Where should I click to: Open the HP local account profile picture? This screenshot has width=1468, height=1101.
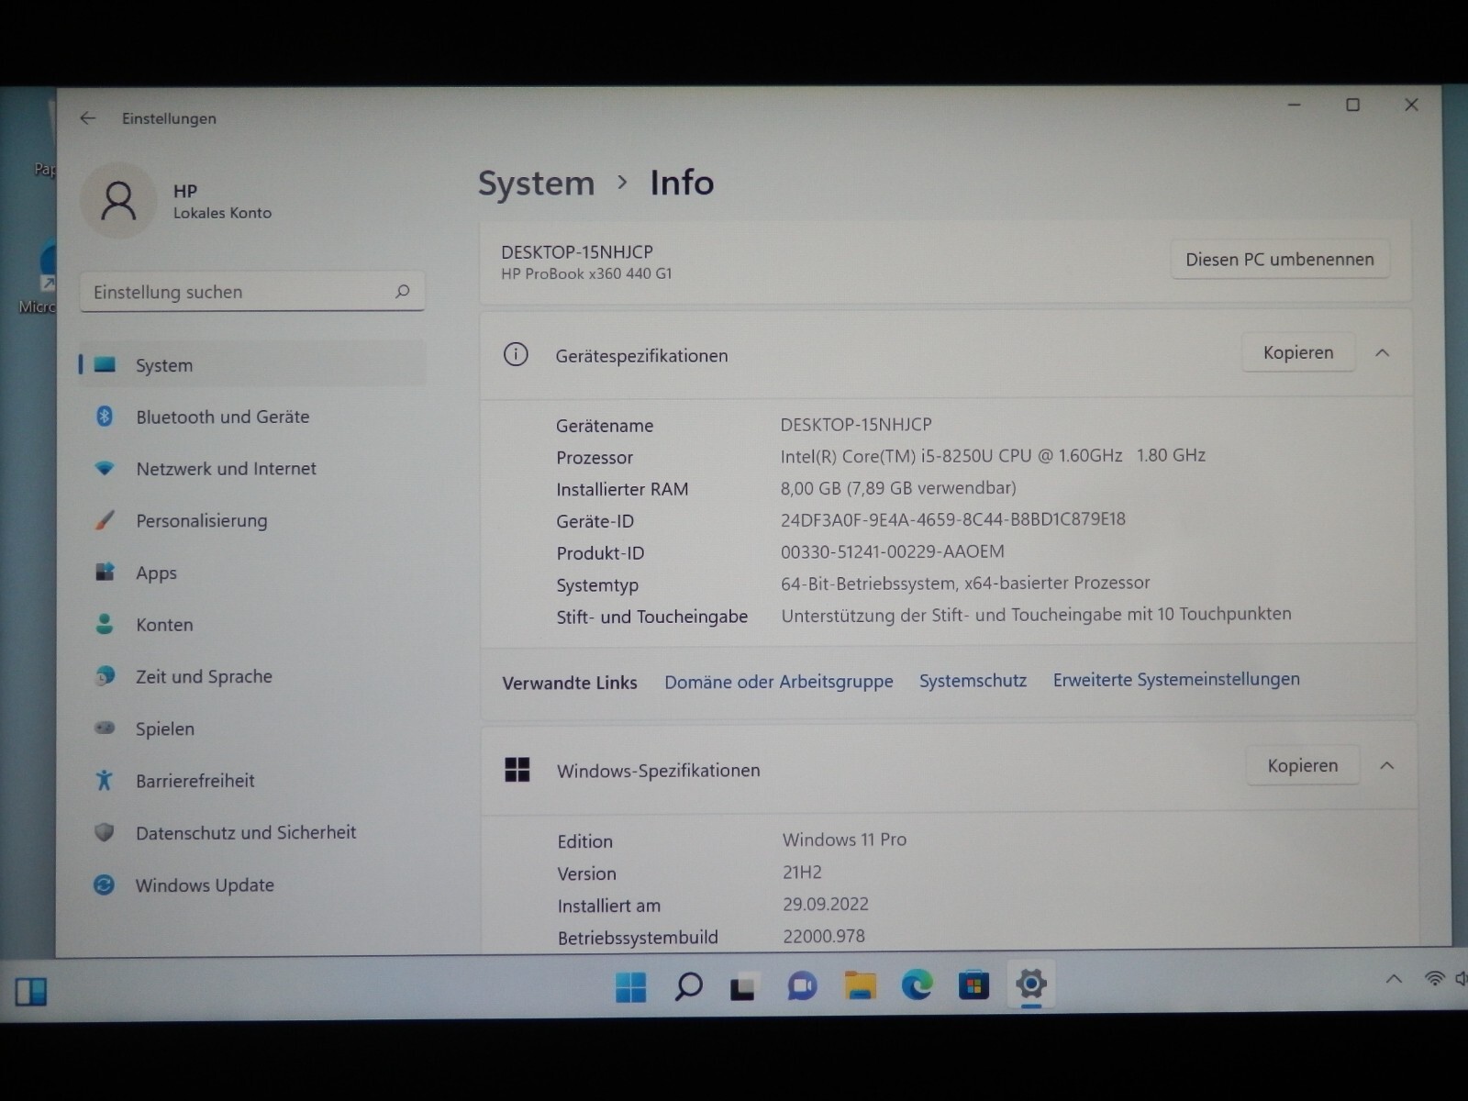point(118,200)
